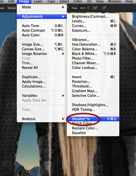Open the Edit menu

point(11,1)
